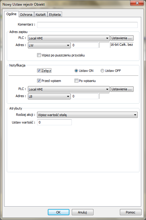The width and height of the screenshot is (146, 220).
Task: Uncheck the Przed wpisem checkbox
Action: click(x=39, y=80)
